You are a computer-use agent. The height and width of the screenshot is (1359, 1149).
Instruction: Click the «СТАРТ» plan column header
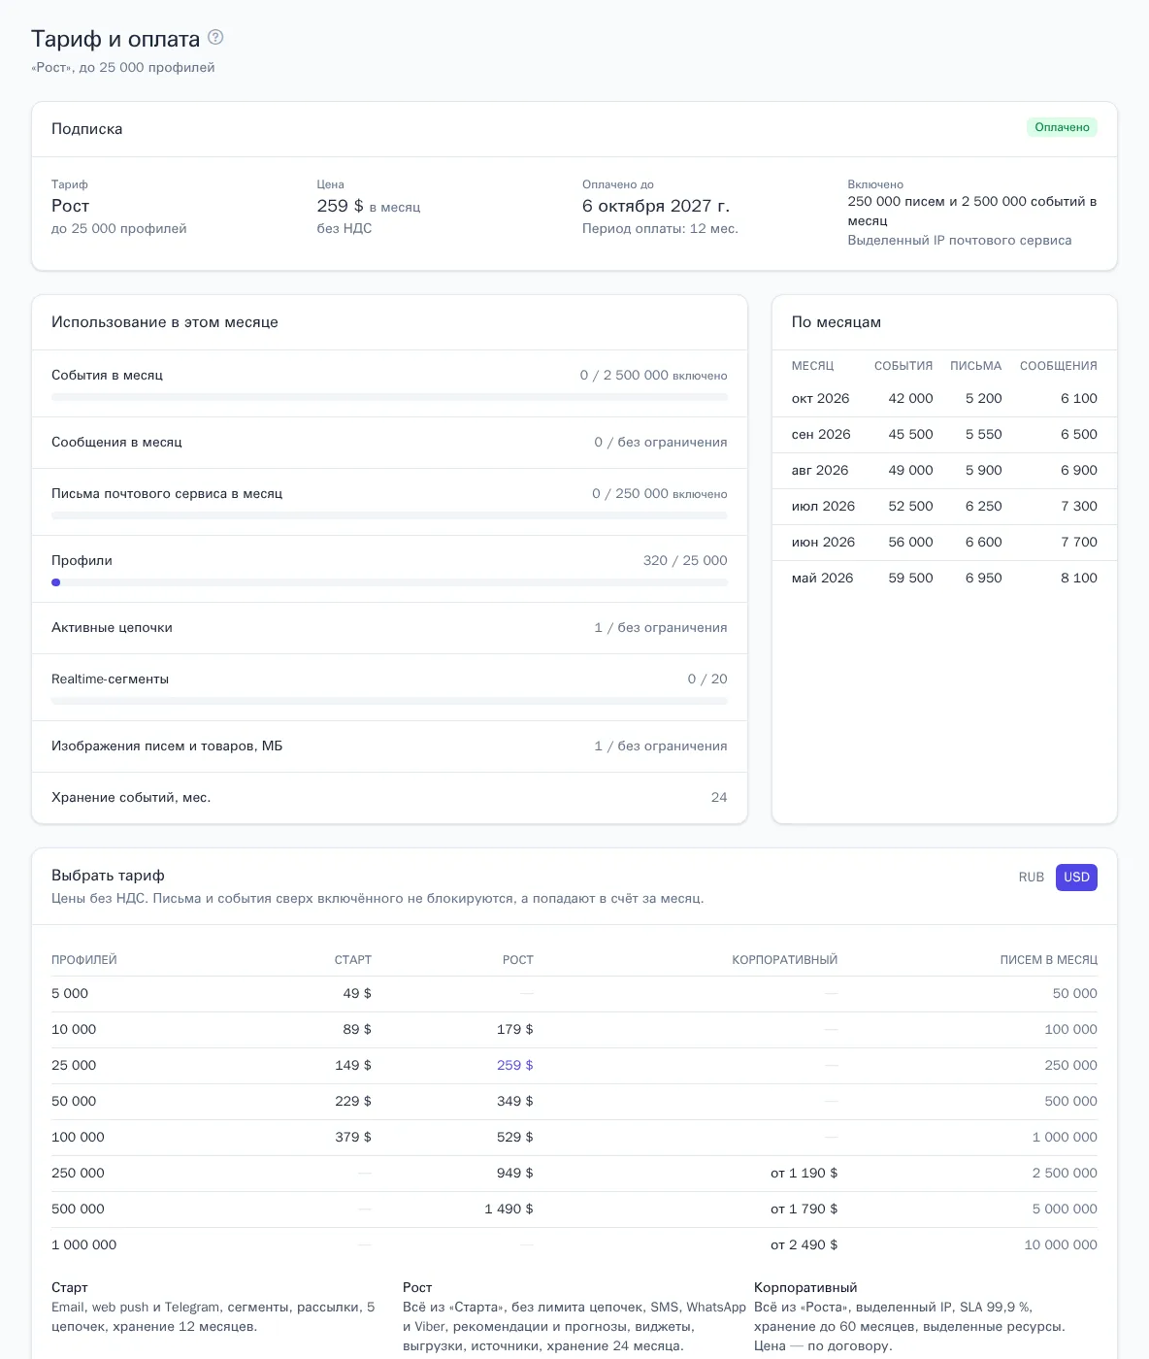(353, 960)
